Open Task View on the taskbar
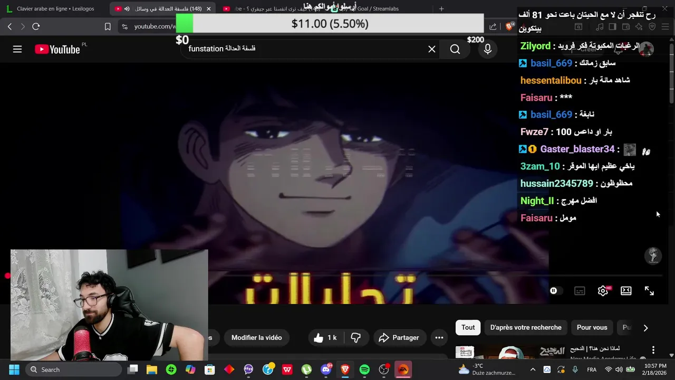Viewport: 675px width, 380px height. [x=133, y=369]
